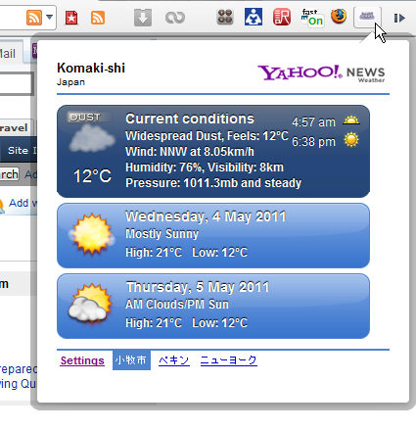Click the Firefox globe icon in toolbar
The image size is (416, 430).
pyautogui.click(x=339, y=16)
